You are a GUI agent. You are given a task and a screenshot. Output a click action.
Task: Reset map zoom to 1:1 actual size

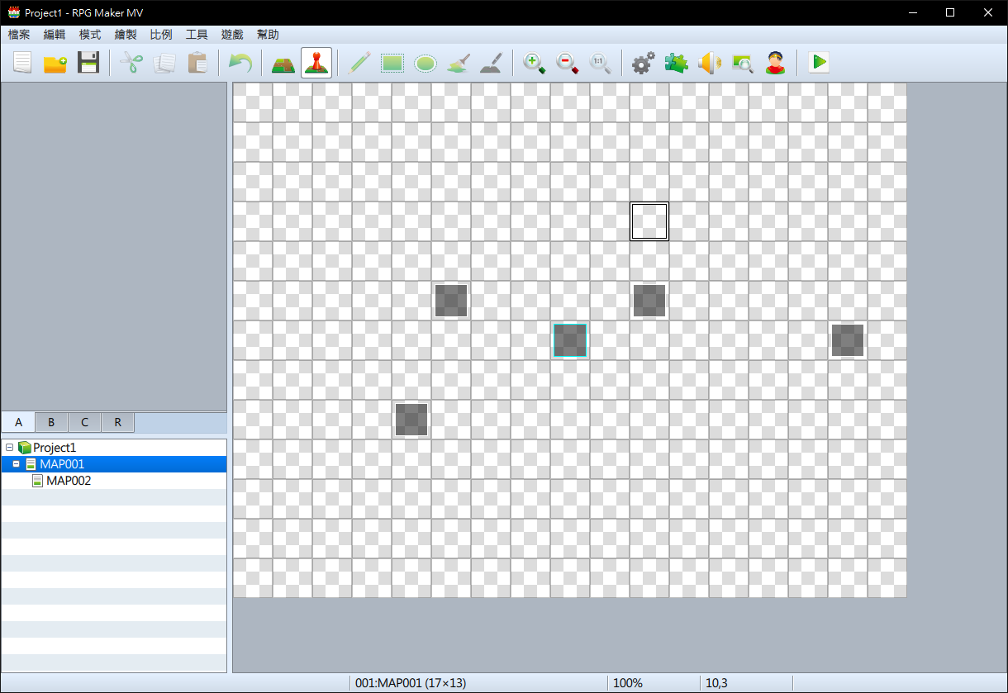(601, 63)
